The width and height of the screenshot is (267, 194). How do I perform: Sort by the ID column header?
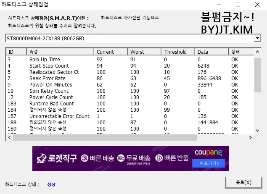16,52
